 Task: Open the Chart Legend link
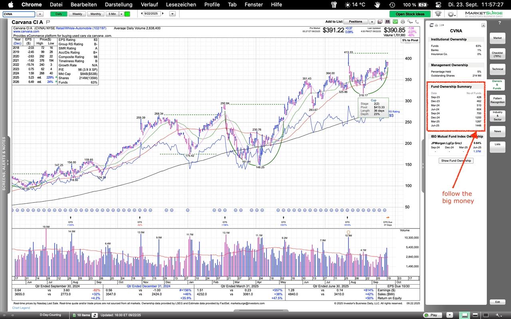pos(21,308)
